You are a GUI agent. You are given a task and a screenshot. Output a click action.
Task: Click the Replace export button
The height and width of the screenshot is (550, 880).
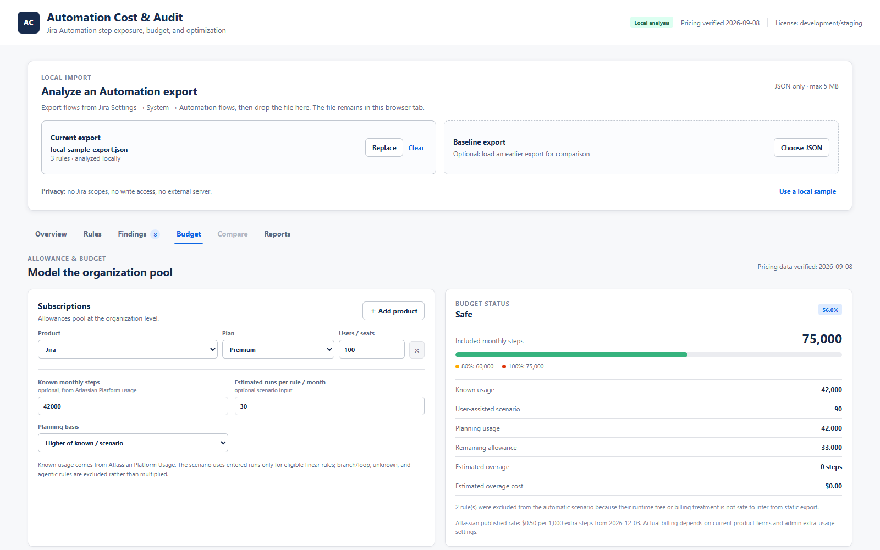[384, 147]
